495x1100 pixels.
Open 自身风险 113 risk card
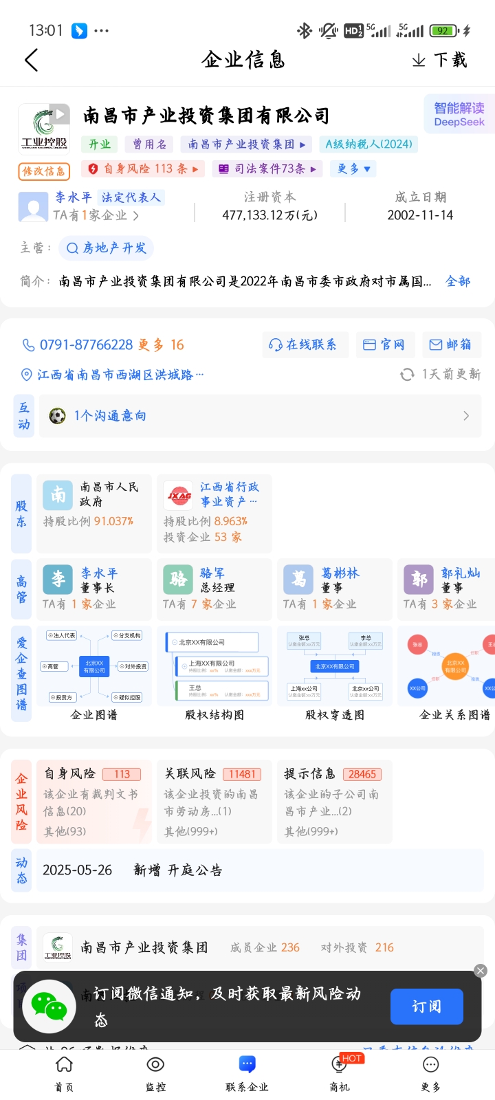(93, 802)
